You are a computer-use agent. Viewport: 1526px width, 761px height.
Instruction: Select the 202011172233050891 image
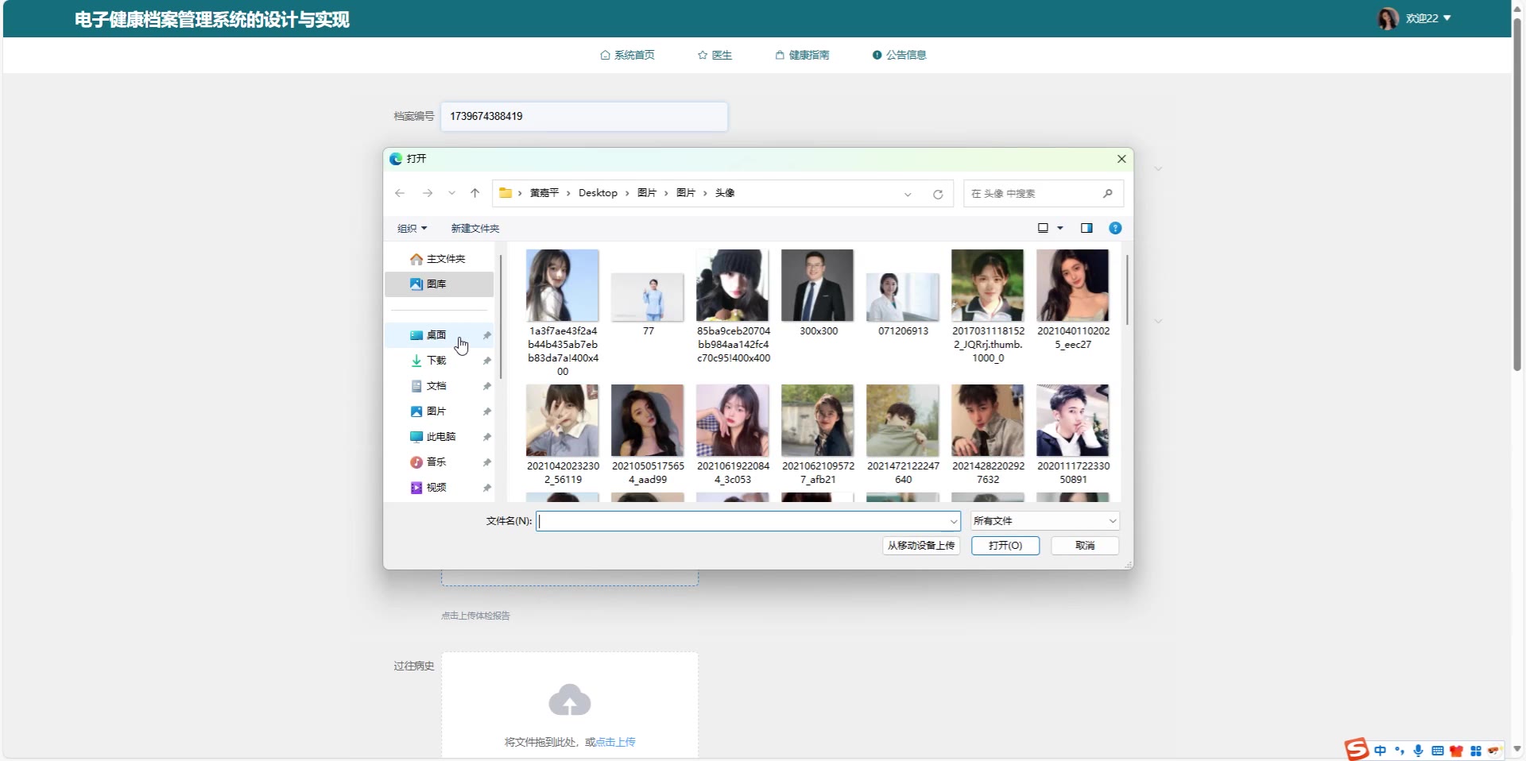[1073, 435]
